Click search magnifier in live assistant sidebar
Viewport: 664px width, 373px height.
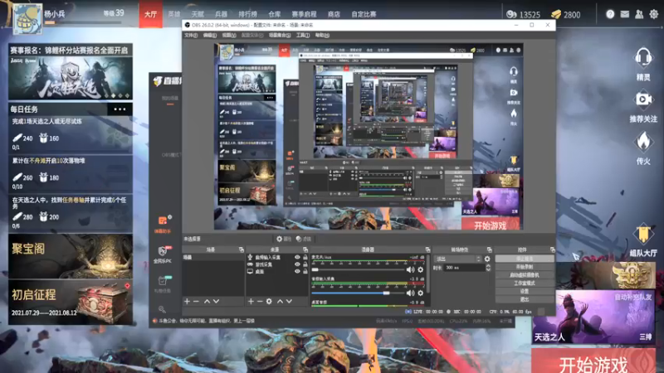(x=162, y=309)
